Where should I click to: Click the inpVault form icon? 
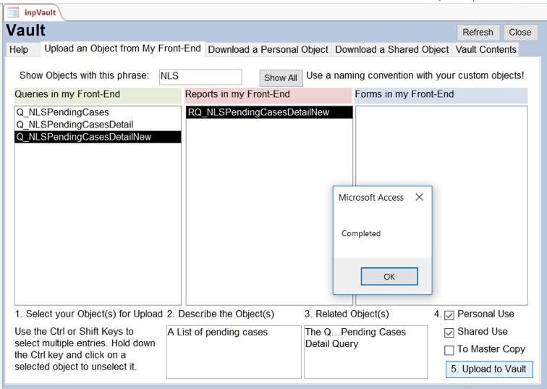pos(13,12)
